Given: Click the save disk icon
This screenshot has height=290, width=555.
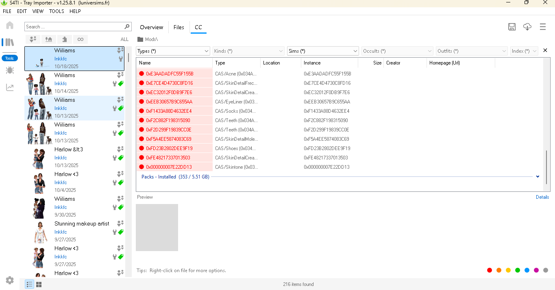Looking at the screenshot, I should (x=512, y=27).
